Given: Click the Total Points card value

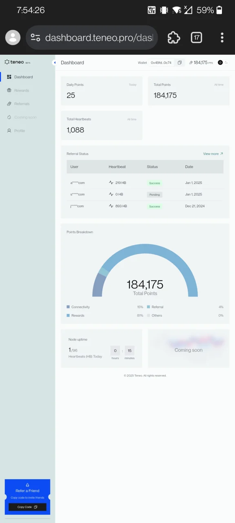Looking at the screenshot, I should tap(165, 95).
